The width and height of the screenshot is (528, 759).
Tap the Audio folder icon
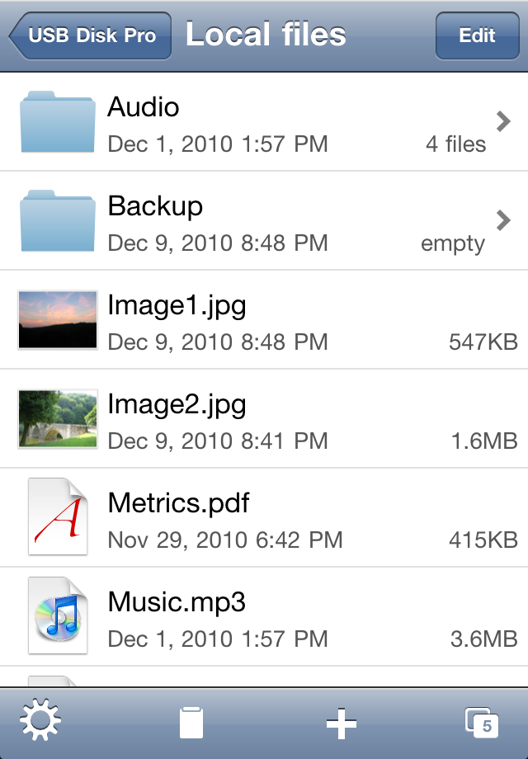(x=57, y=123)
